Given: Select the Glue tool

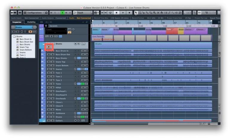Looking at the screenshot, I should [x=147, y=13].
